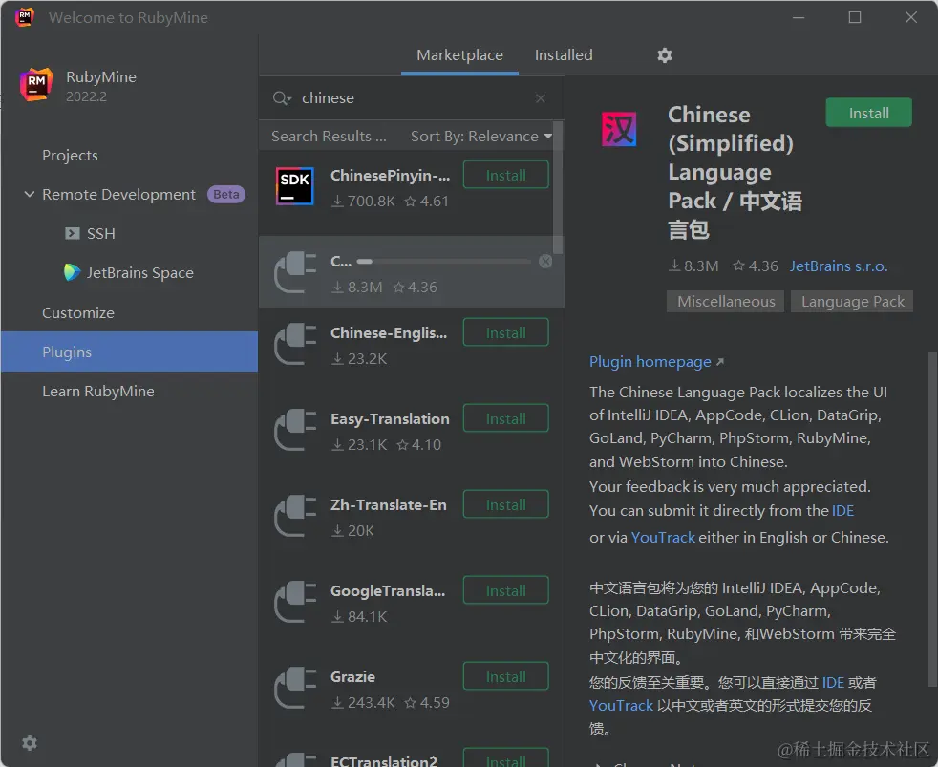Click the JetBrains s.r.o. vendor link
The height and width of the screenshot is (767, 938).
tap(838, 266)
